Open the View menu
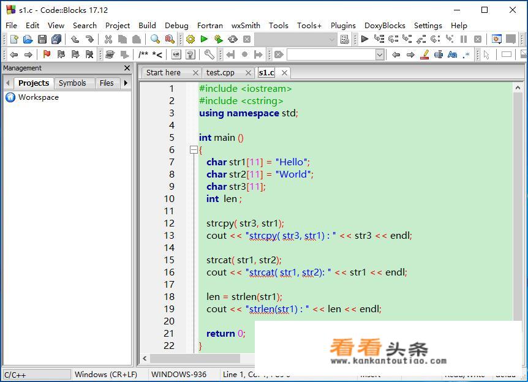The width and height of the screenshot is (528, 382). point(56,26)
